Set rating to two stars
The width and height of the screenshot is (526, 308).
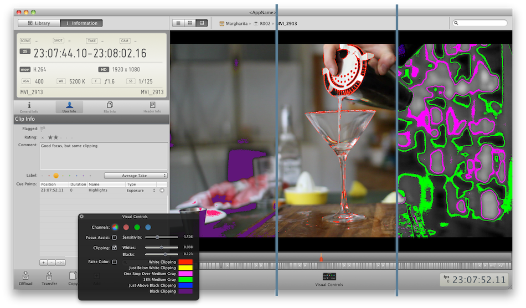(x=56, y=137)
